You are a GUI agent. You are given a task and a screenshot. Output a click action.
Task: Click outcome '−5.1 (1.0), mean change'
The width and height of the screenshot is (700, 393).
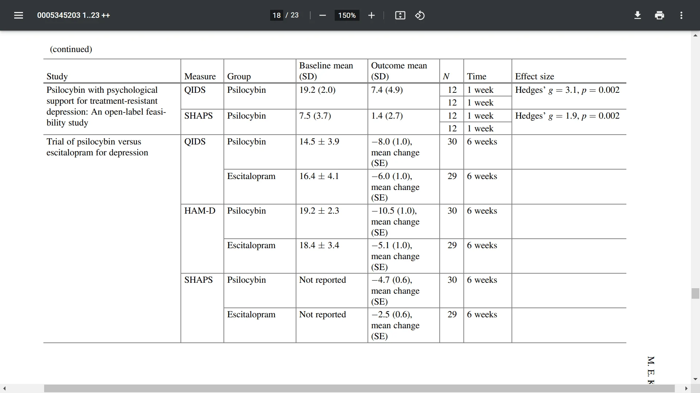(395, 251)
